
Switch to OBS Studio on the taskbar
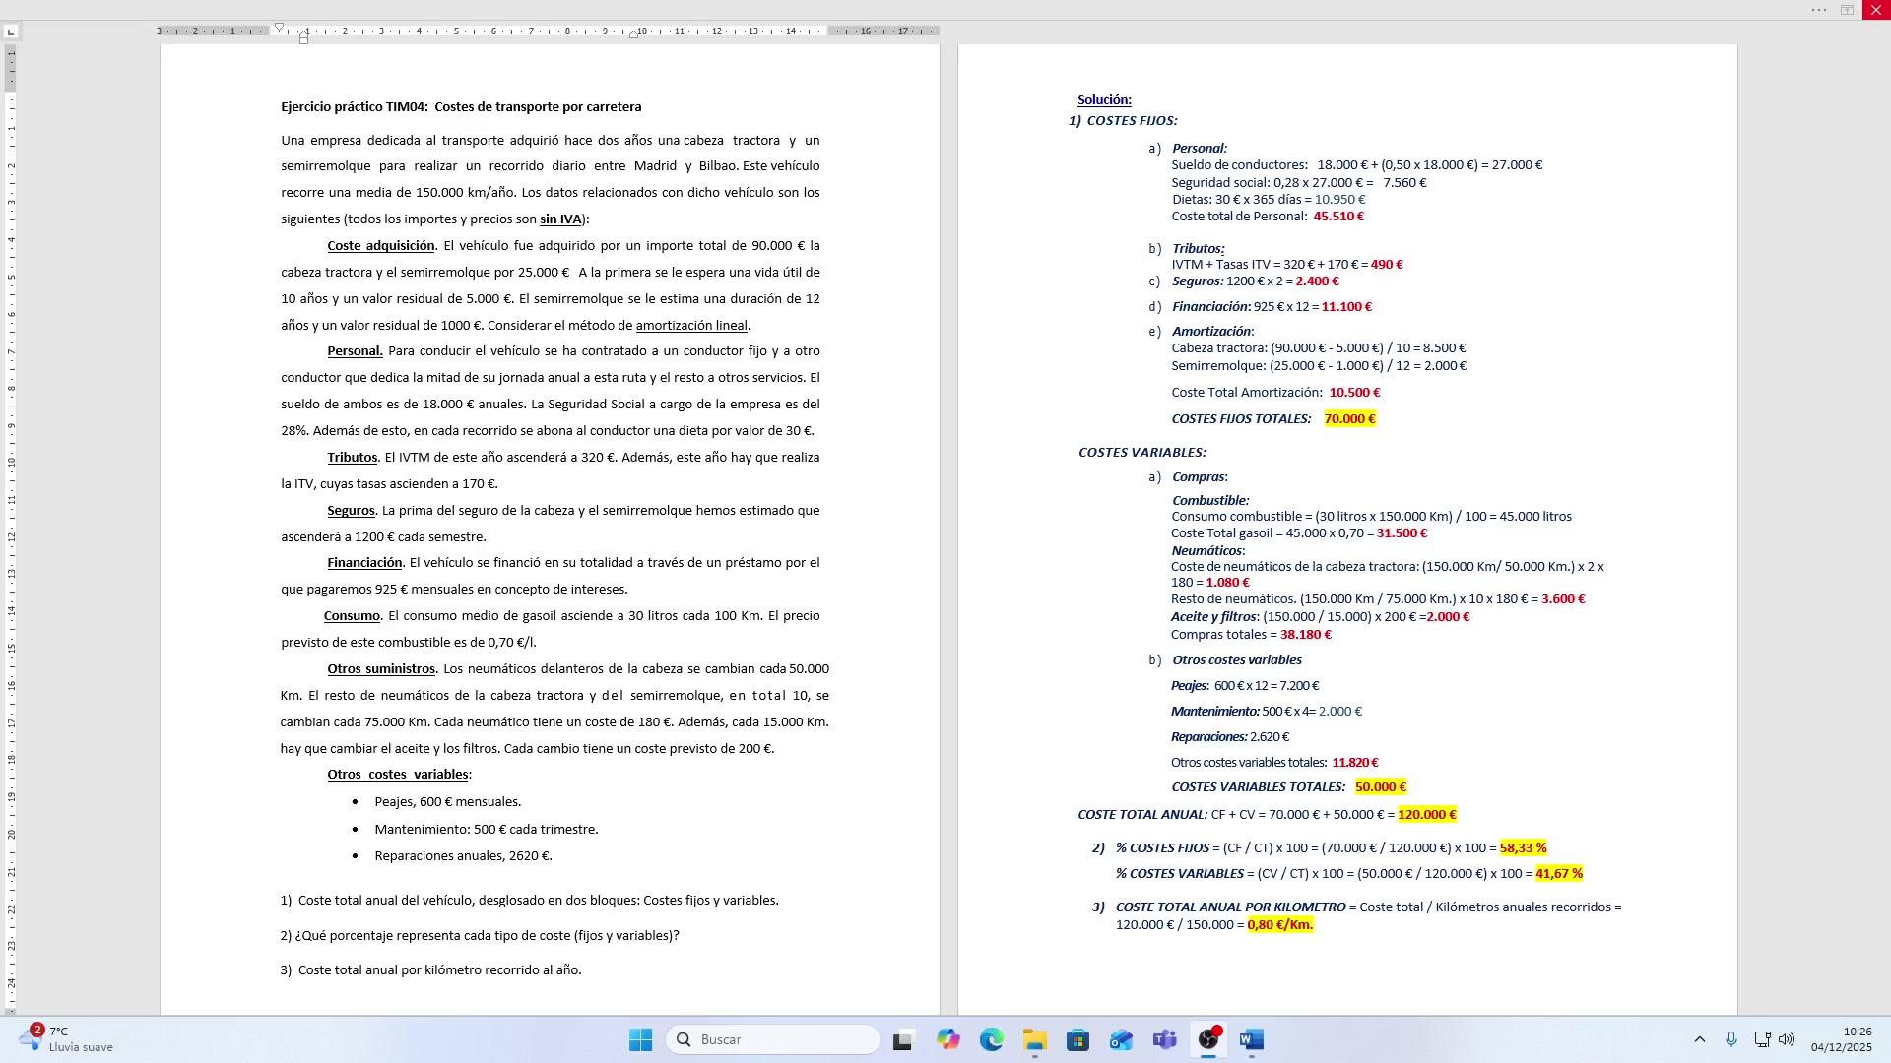point(1208,1040)
